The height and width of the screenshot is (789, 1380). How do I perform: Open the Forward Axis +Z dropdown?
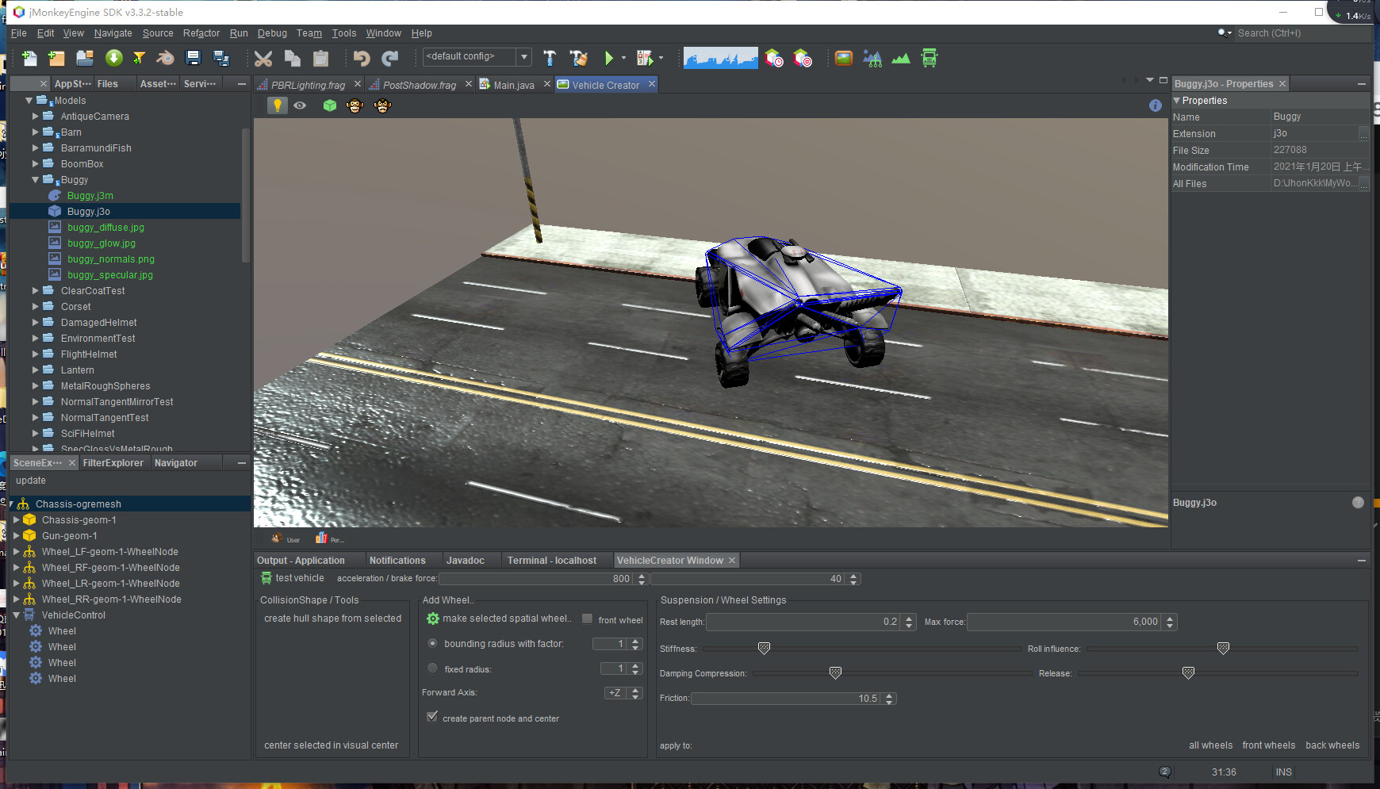tap(623, 693)
